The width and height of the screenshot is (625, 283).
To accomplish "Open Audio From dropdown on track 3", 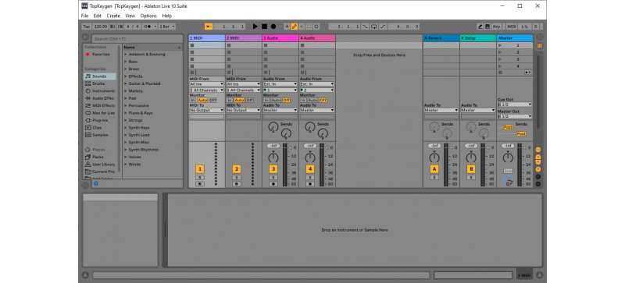I will point(280,84).
